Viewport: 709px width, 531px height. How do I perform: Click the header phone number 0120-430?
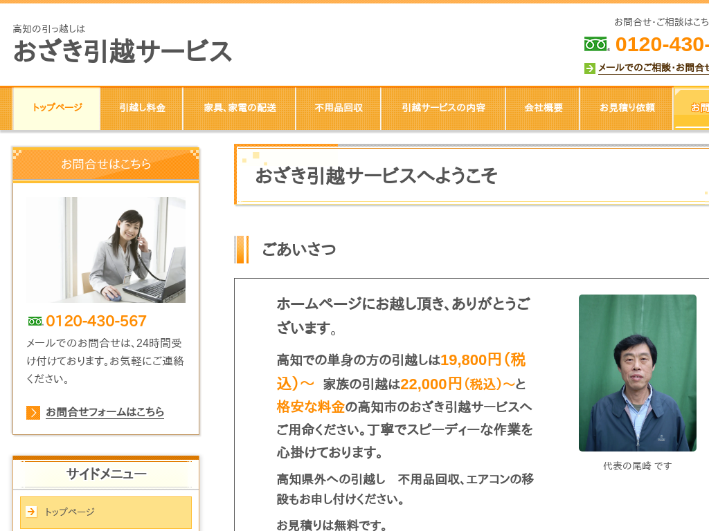pos(661,44)
